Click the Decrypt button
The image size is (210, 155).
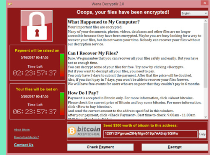pos(175,147)
